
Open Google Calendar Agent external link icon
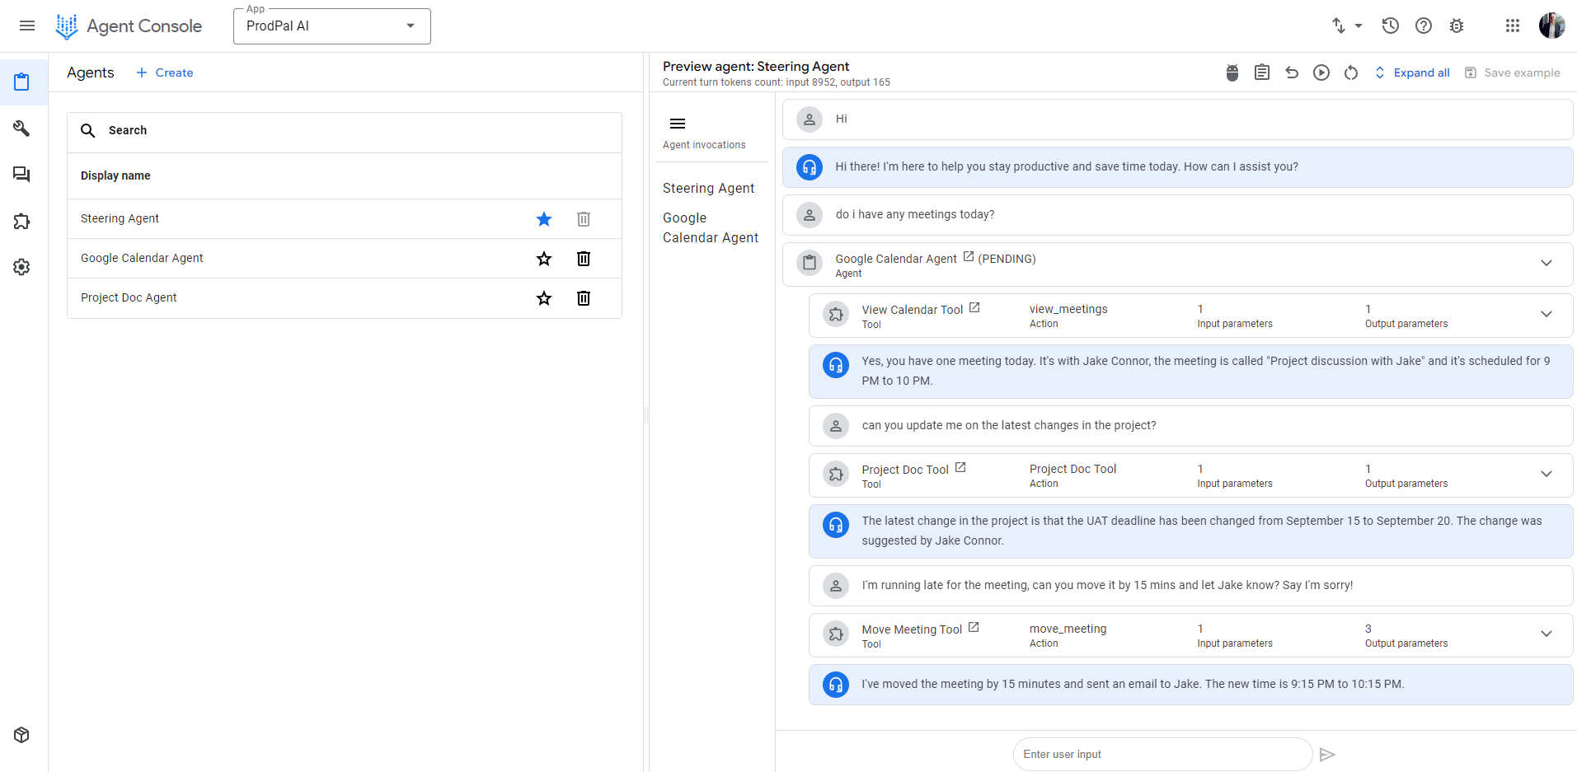coord(969,257)
